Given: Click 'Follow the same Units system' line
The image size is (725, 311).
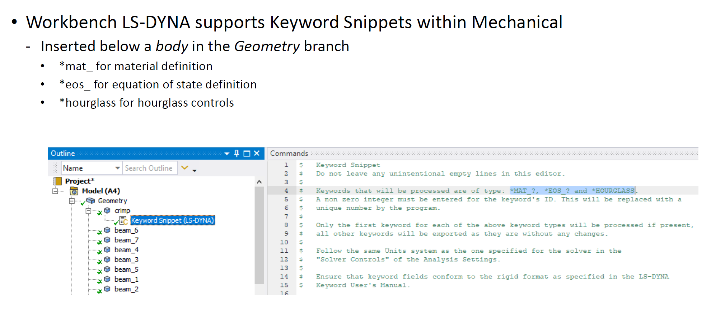Looking at the screenshot, I should pos(468,251).
